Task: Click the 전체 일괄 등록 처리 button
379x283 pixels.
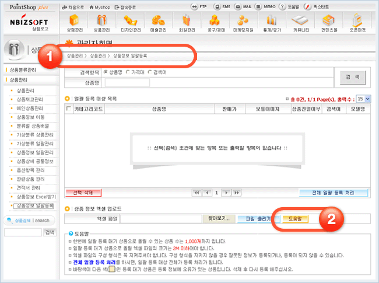Action: 333,192
